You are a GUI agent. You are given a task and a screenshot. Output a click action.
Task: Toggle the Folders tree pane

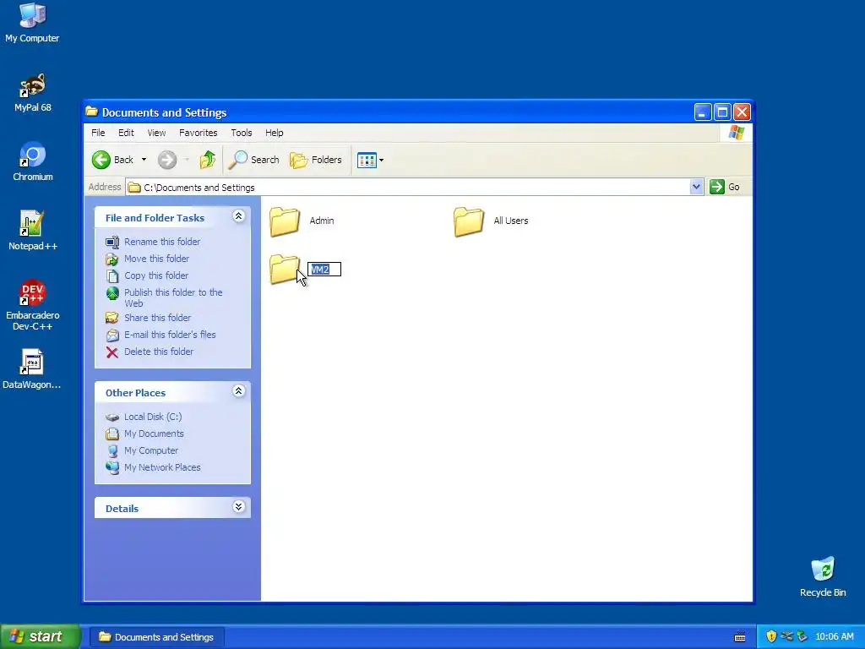click(x=316, y=160)
